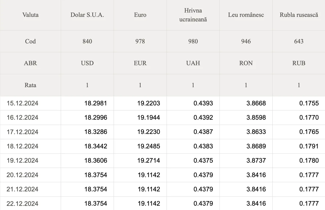Select the RON abbreviation cell
This screenshot has height=210, width=325.
246,63
